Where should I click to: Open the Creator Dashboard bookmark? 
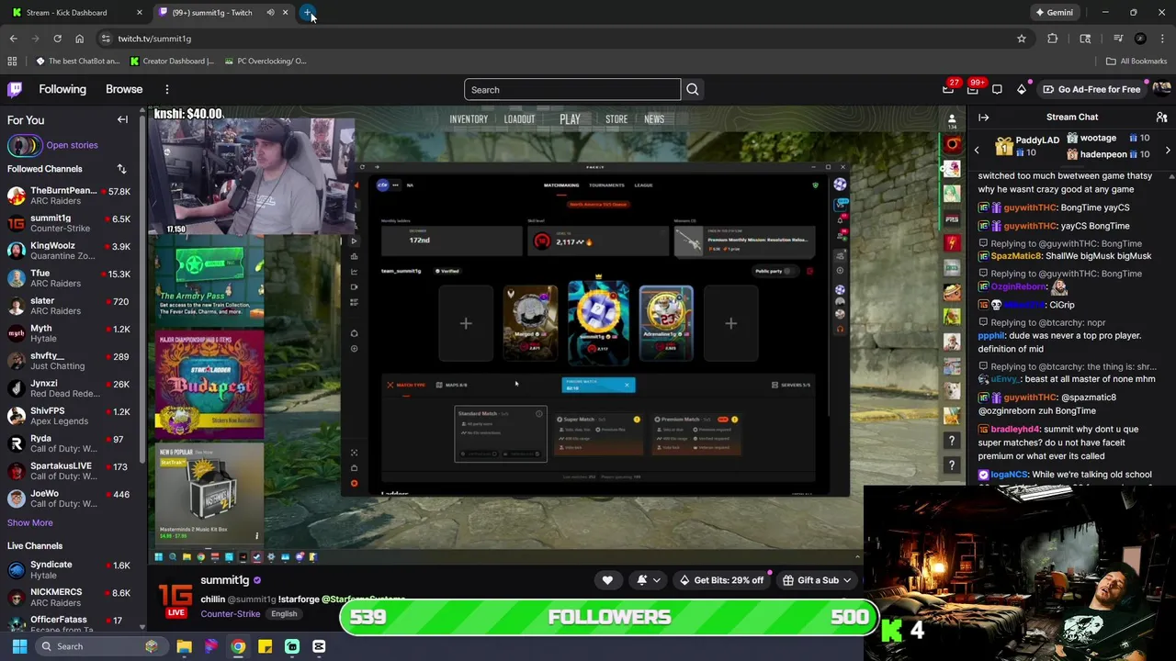(x=172, y=62)
